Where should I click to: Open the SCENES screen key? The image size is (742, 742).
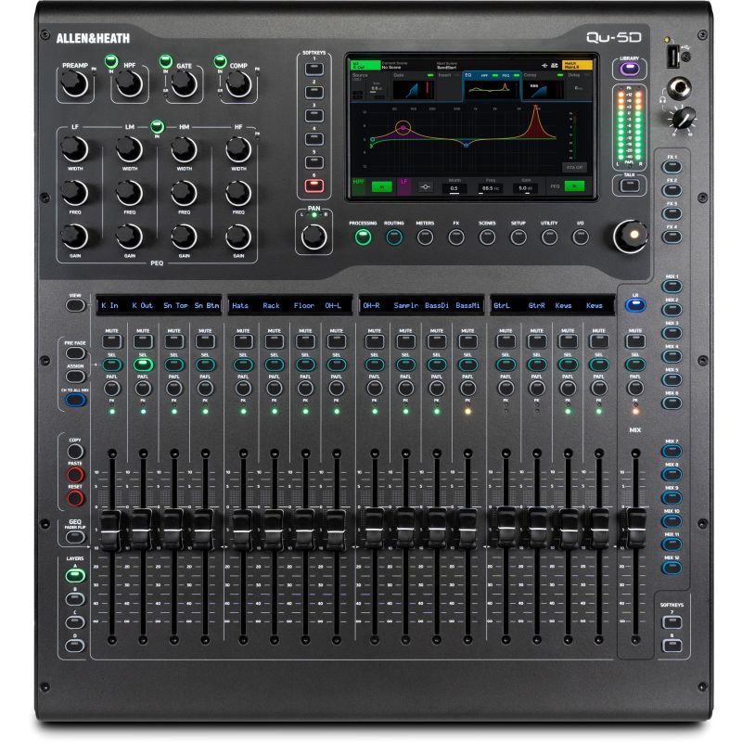[488, 237]
